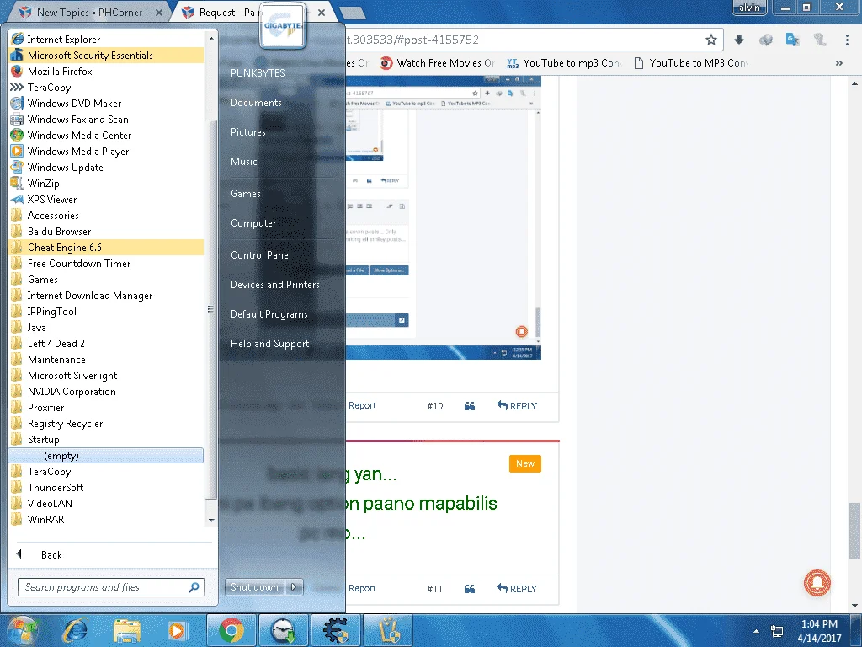Collapse the Startup folder
Image resolution: width=862 pixels, height=647 pixels.
pos(106,439)
